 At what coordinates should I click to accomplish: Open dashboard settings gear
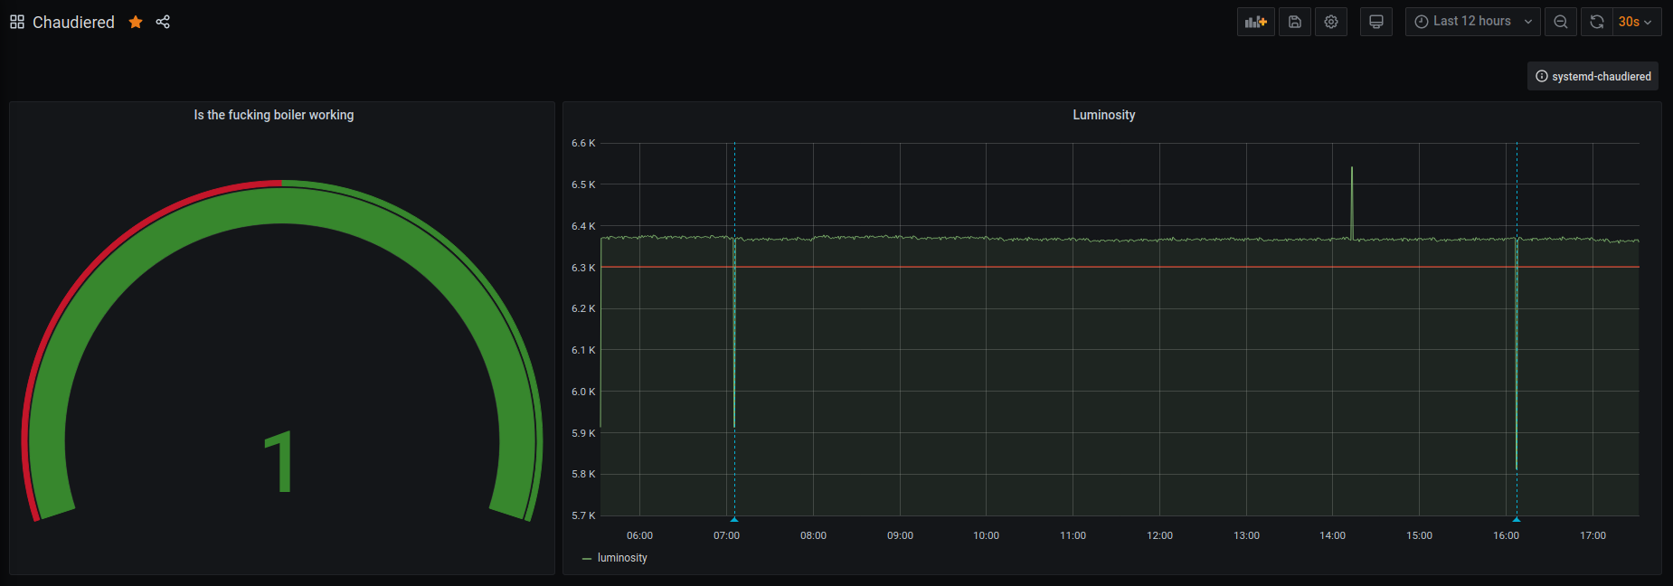(x=1331, y=22)
